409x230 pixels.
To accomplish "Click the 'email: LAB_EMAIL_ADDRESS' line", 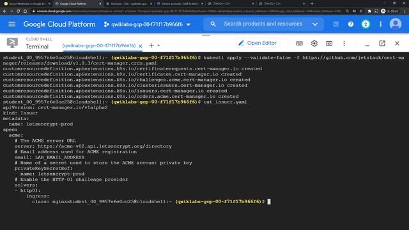I will (x=49, y=158).
